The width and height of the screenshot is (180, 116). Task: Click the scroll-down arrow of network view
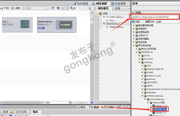91,99
